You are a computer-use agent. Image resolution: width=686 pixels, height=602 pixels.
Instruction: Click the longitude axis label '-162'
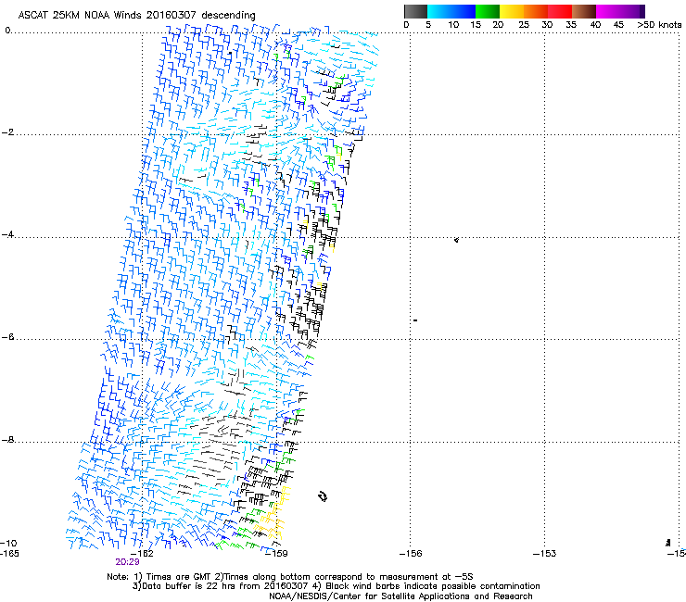(x=142, y=553)
